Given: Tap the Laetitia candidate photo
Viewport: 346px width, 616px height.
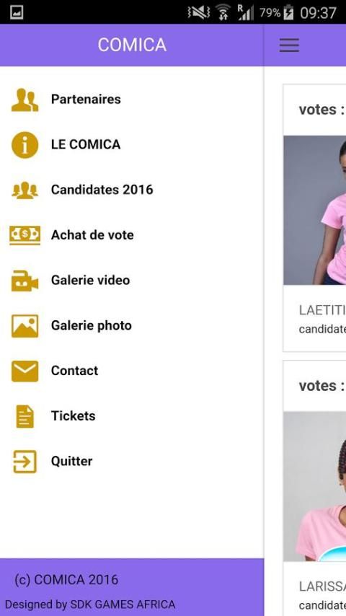Looking at the screenshot, I should [314, 210].
